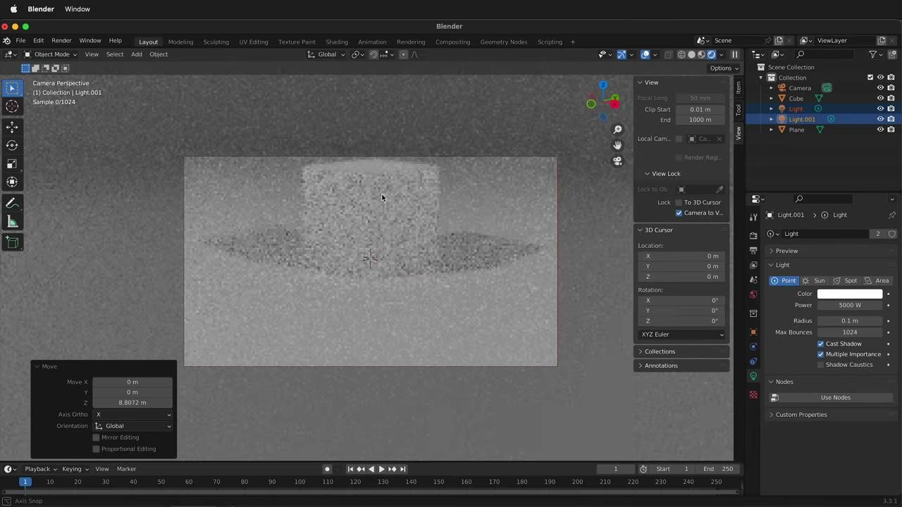Screen dimensions: 902x507
Task: Activate the Add Cube tool
Action: [x=12, y=242]
